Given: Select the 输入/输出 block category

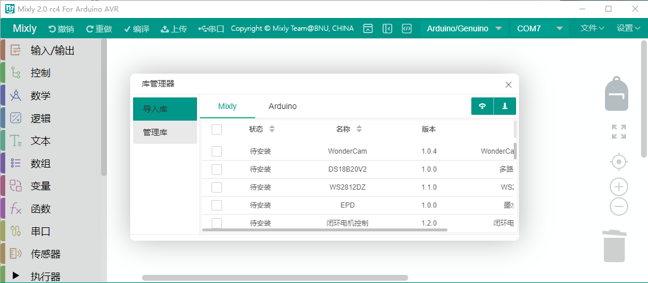Looking at the screenshot, I should (51, 50).
